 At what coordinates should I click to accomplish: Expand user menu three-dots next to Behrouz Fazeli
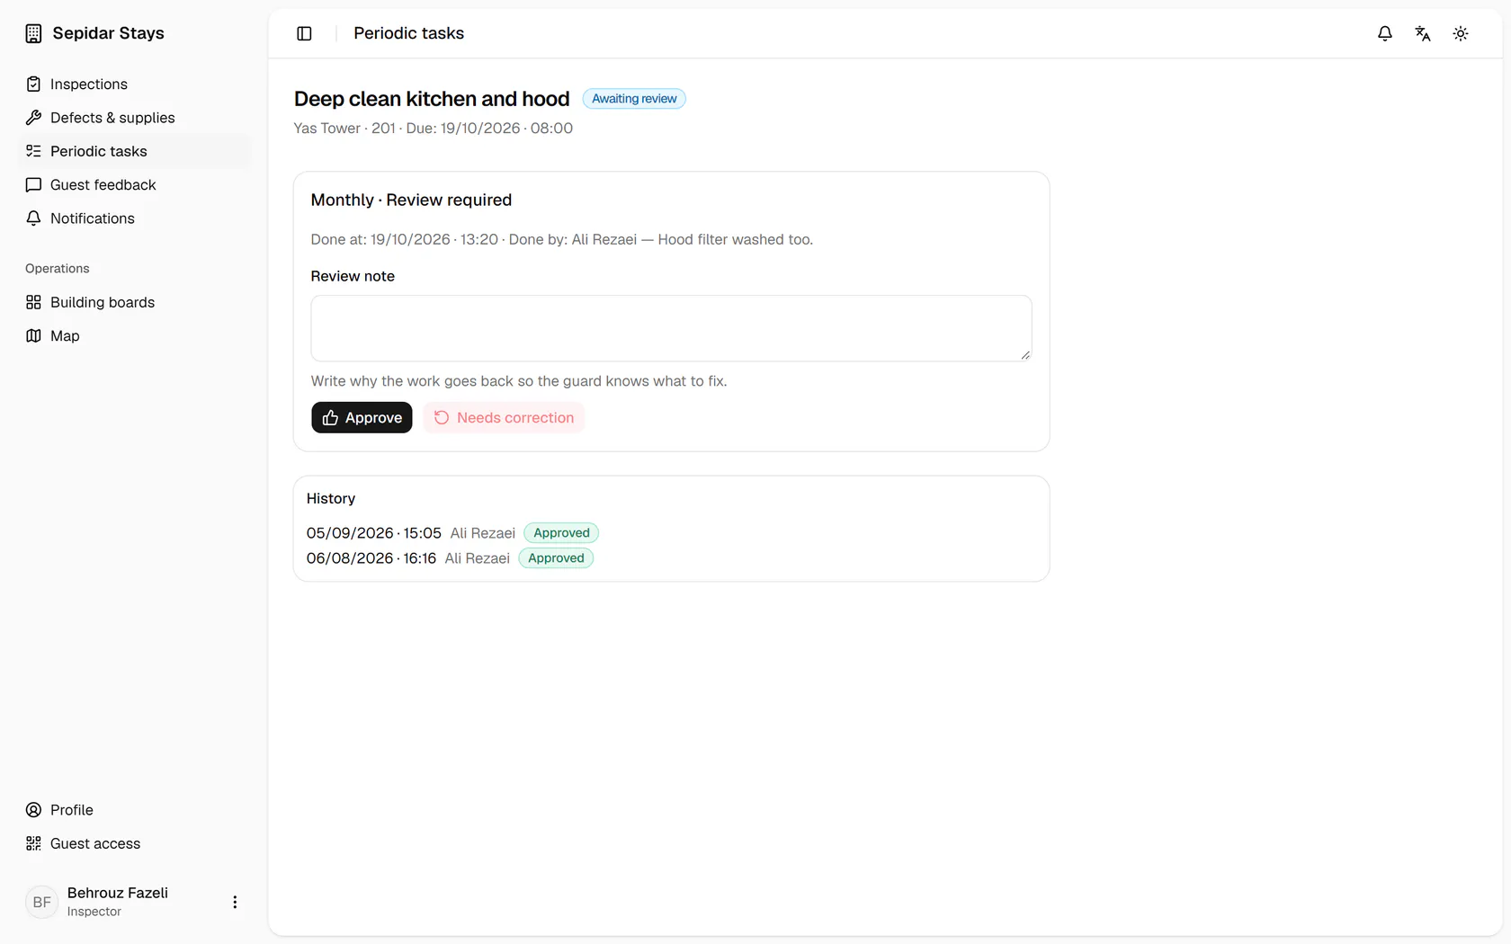[x=235, y=902]
